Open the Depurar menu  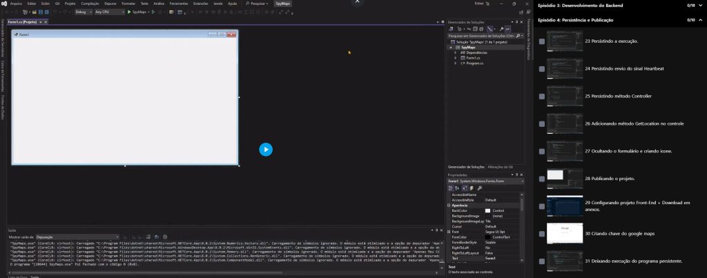[110, 3]
